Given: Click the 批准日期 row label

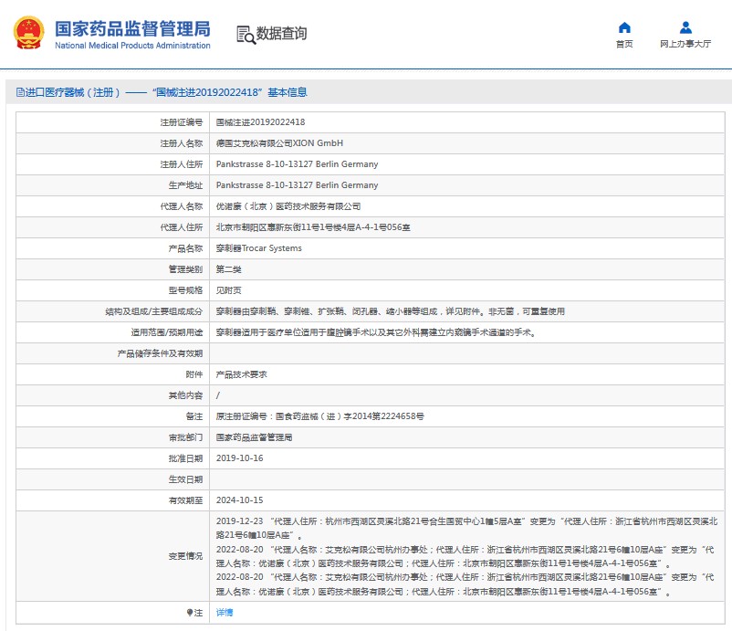Looking at the screenshot, I should click(x=186, y=458).
